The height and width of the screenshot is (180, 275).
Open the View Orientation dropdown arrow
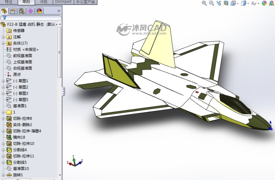click(x=238, y=3)
